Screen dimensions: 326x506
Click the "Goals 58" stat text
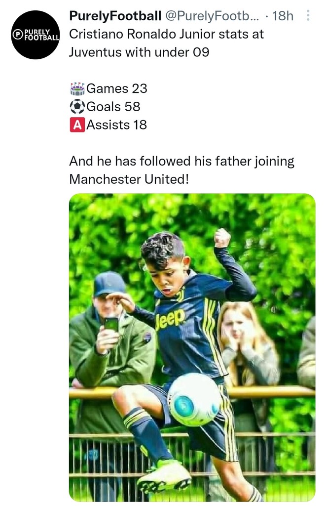(113, 107)
